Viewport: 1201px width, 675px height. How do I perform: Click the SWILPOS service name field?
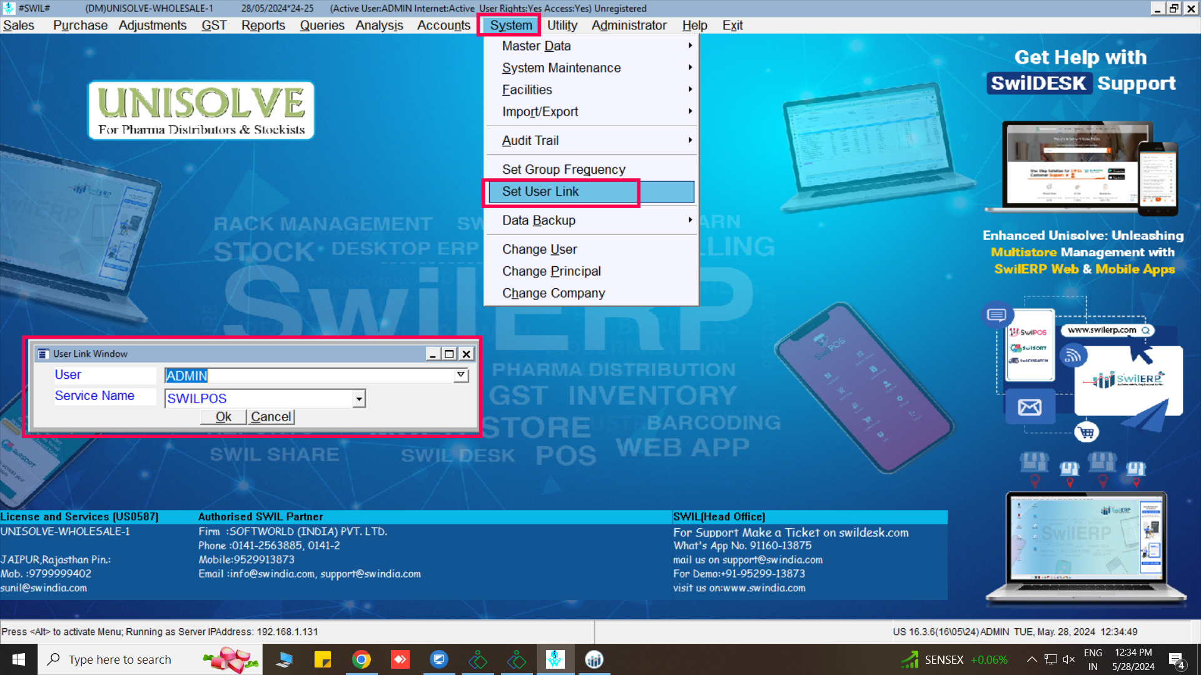[x=258, y=399]
